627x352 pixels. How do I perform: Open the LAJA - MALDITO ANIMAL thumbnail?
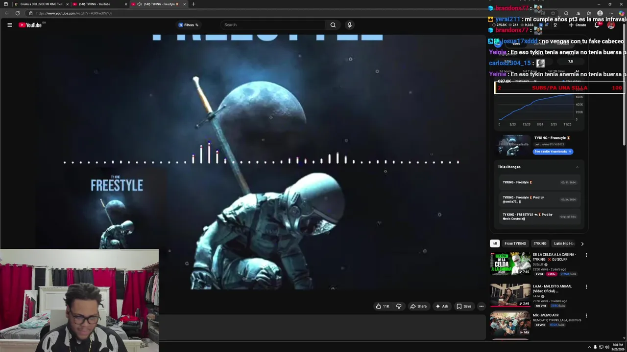510,295
